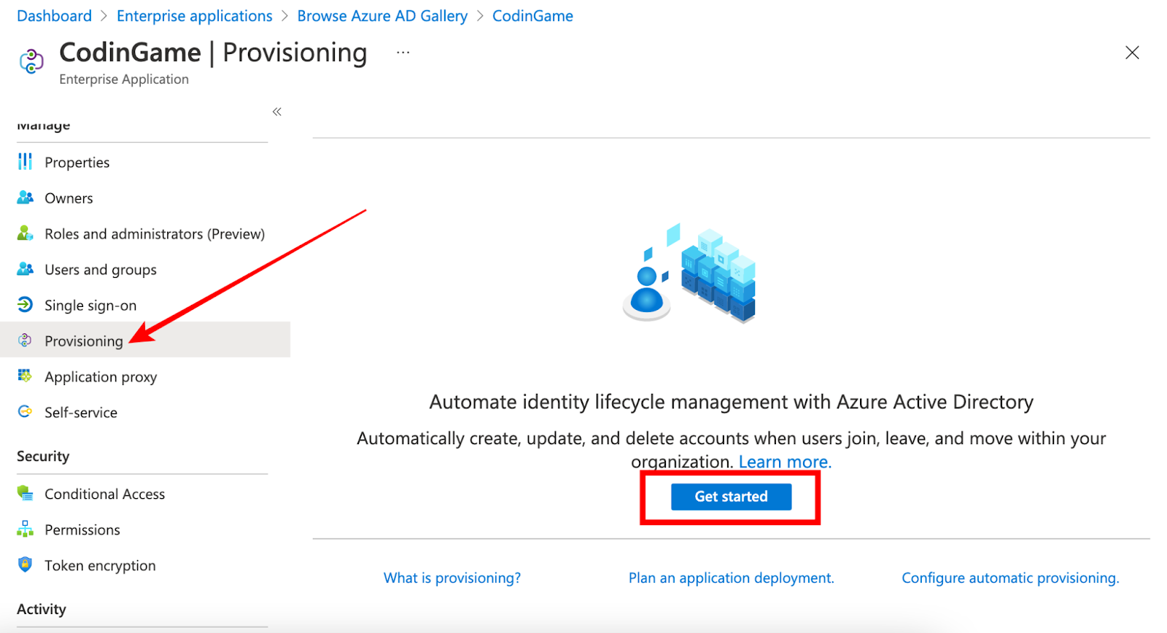Collapse the sidebar with double chevron
1167x633 pixels.
point(277,112)
